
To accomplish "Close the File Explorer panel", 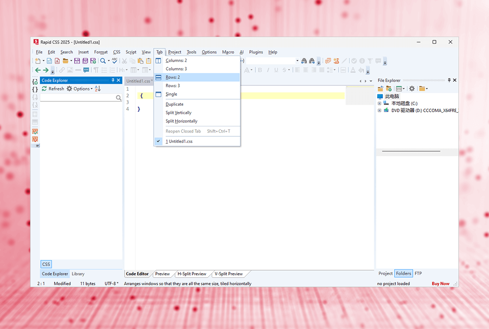I will [x=455, y=80].
